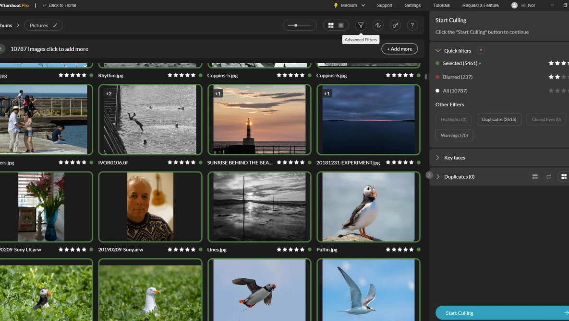Open the Support menu
This screenshot has width=569, height=321.
coord(385,5)
